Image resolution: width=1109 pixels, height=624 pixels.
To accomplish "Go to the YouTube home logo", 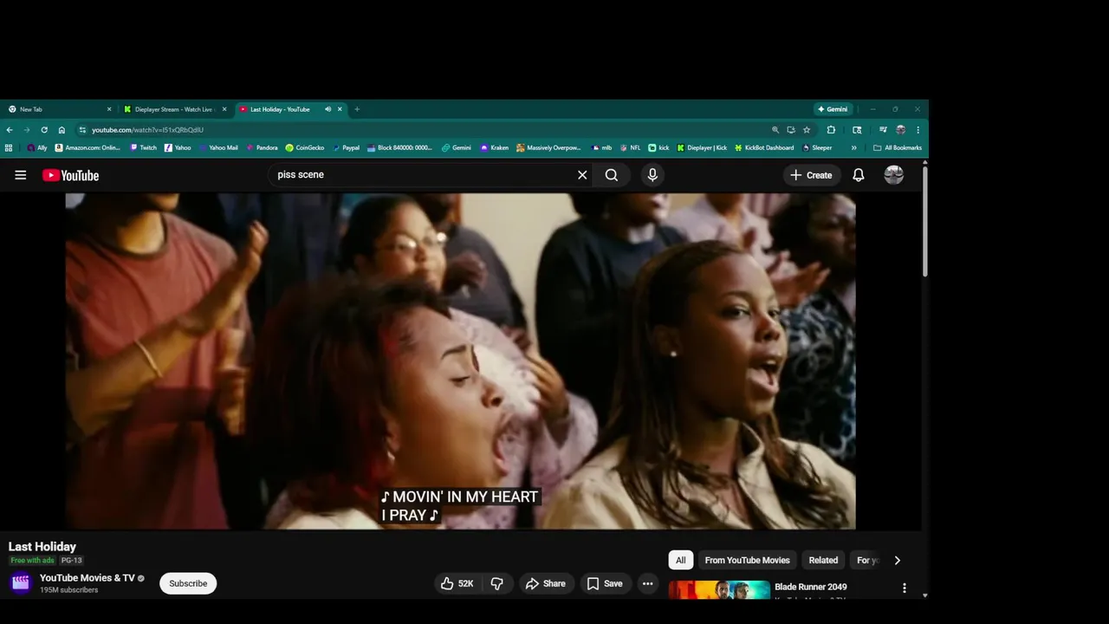I will pyautogui.click(x=71, y=175).
